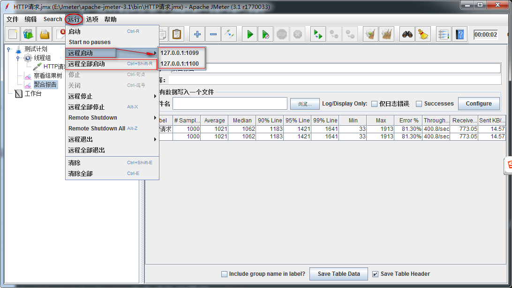512x288 pixels.
Task: Click the Stop sign icon
Action: [281, 34]
